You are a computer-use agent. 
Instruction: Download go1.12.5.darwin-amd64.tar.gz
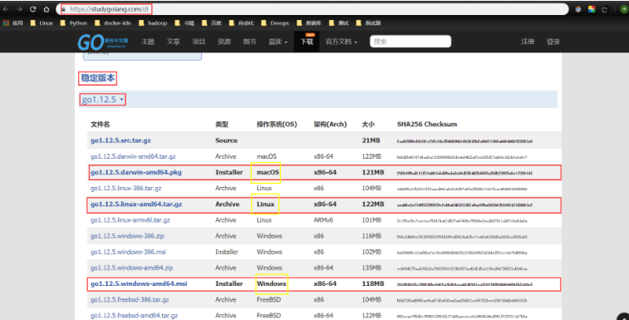click(x=133, y=156)
